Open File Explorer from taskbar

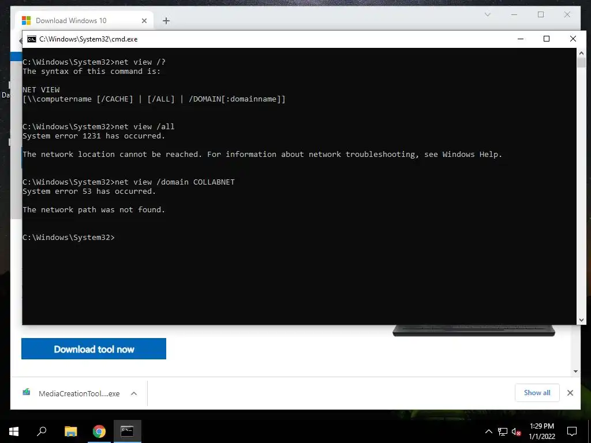[70, 431]
